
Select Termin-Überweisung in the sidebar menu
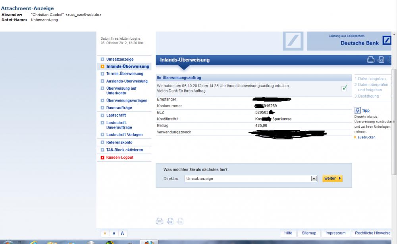tap(124, 73)
